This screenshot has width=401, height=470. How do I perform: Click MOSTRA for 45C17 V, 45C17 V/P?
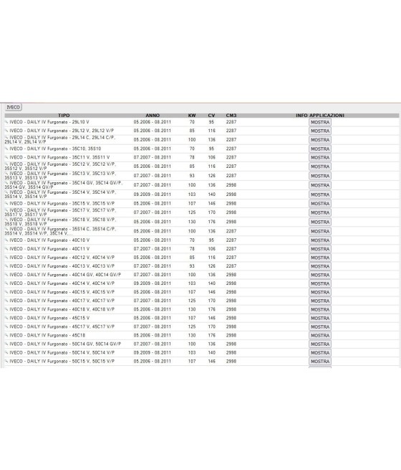coord(320,326)
